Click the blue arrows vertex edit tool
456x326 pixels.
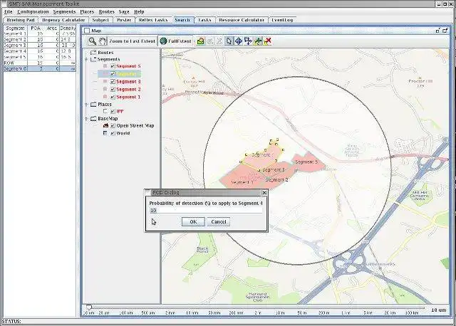[x=248, y=41]
